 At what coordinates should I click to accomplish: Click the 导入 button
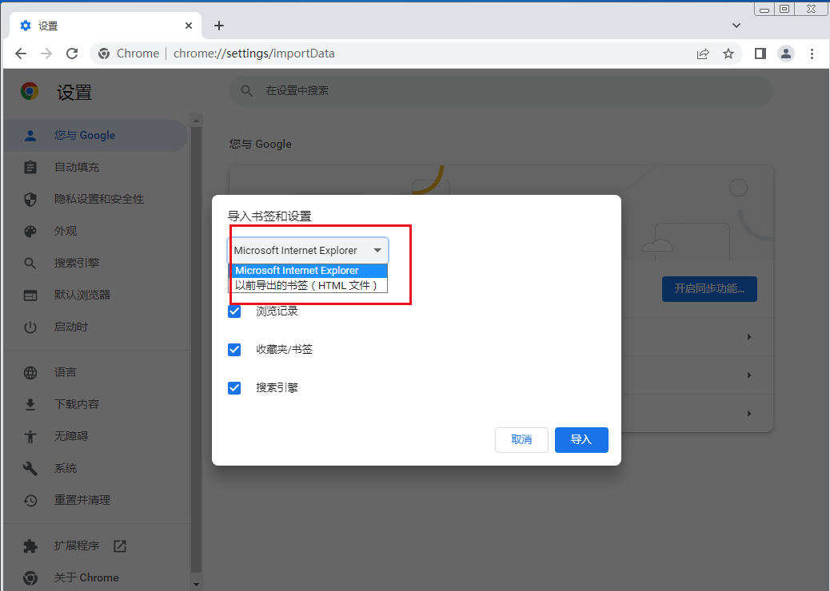point(581,440)
